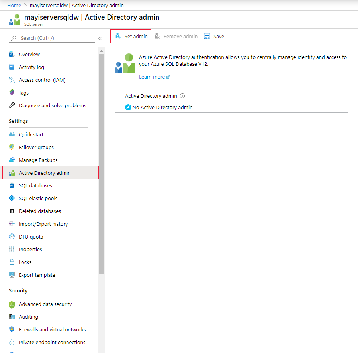Click the Quick start cloud icon

12,134
